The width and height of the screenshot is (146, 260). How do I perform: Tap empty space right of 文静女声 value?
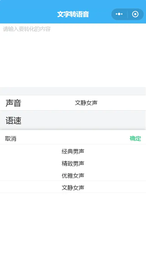(x=122, y=103)
